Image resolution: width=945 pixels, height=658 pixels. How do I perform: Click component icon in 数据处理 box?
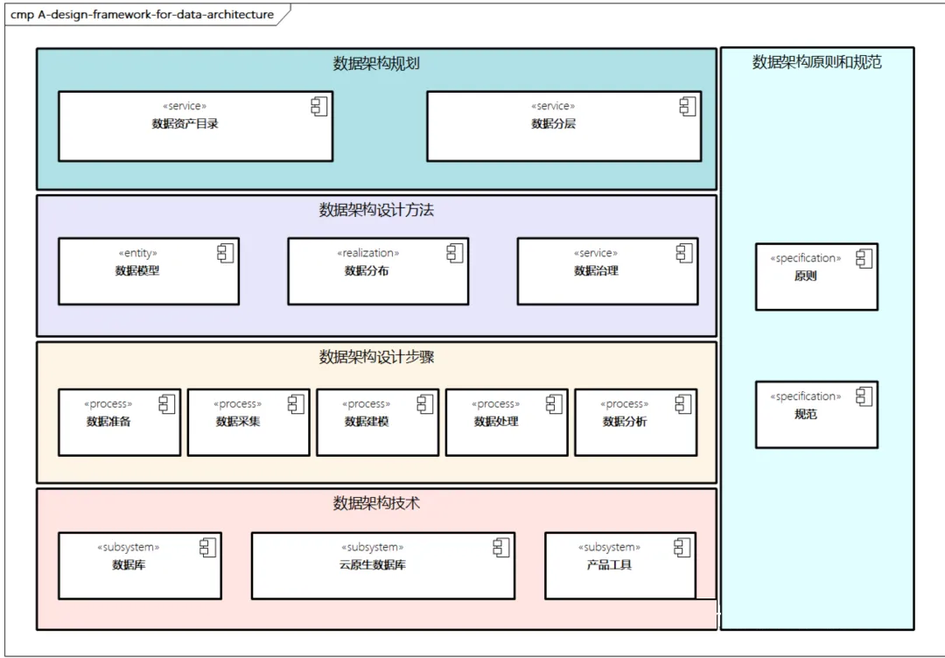point(554,404)
